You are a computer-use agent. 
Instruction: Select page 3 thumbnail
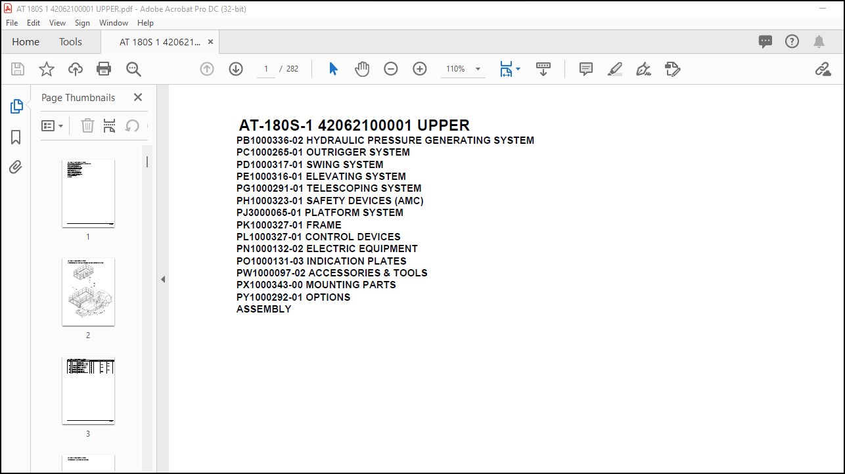pyautogui.click(x=88, y=391)
